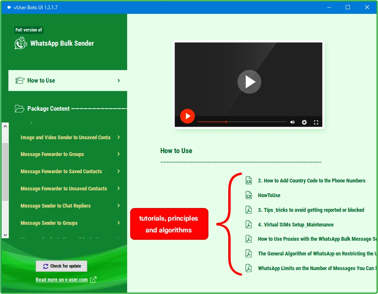This screenshot has width=378, height=294.
Task: Follow the Read more on v-user.com link
Action: tap(62, 280)
